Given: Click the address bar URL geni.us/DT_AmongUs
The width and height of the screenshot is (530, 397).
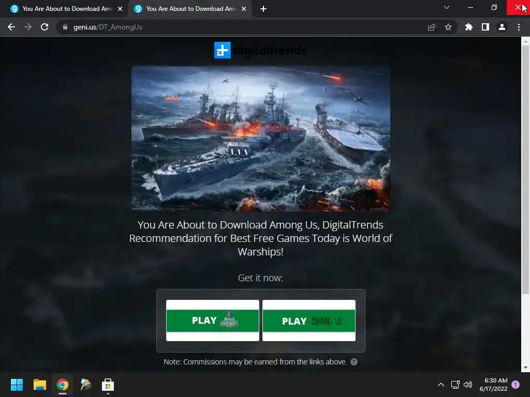Looking at the screenshot, I should coord(108,27).
